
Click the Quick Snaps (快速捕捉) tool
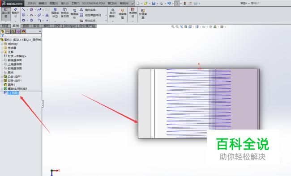coord(133,13)
